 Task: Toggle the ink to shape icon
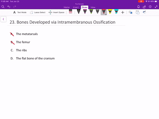137,12
